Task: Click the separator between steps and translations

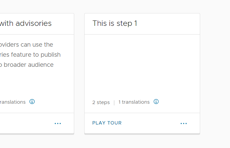Action: [x=114, y=102]
